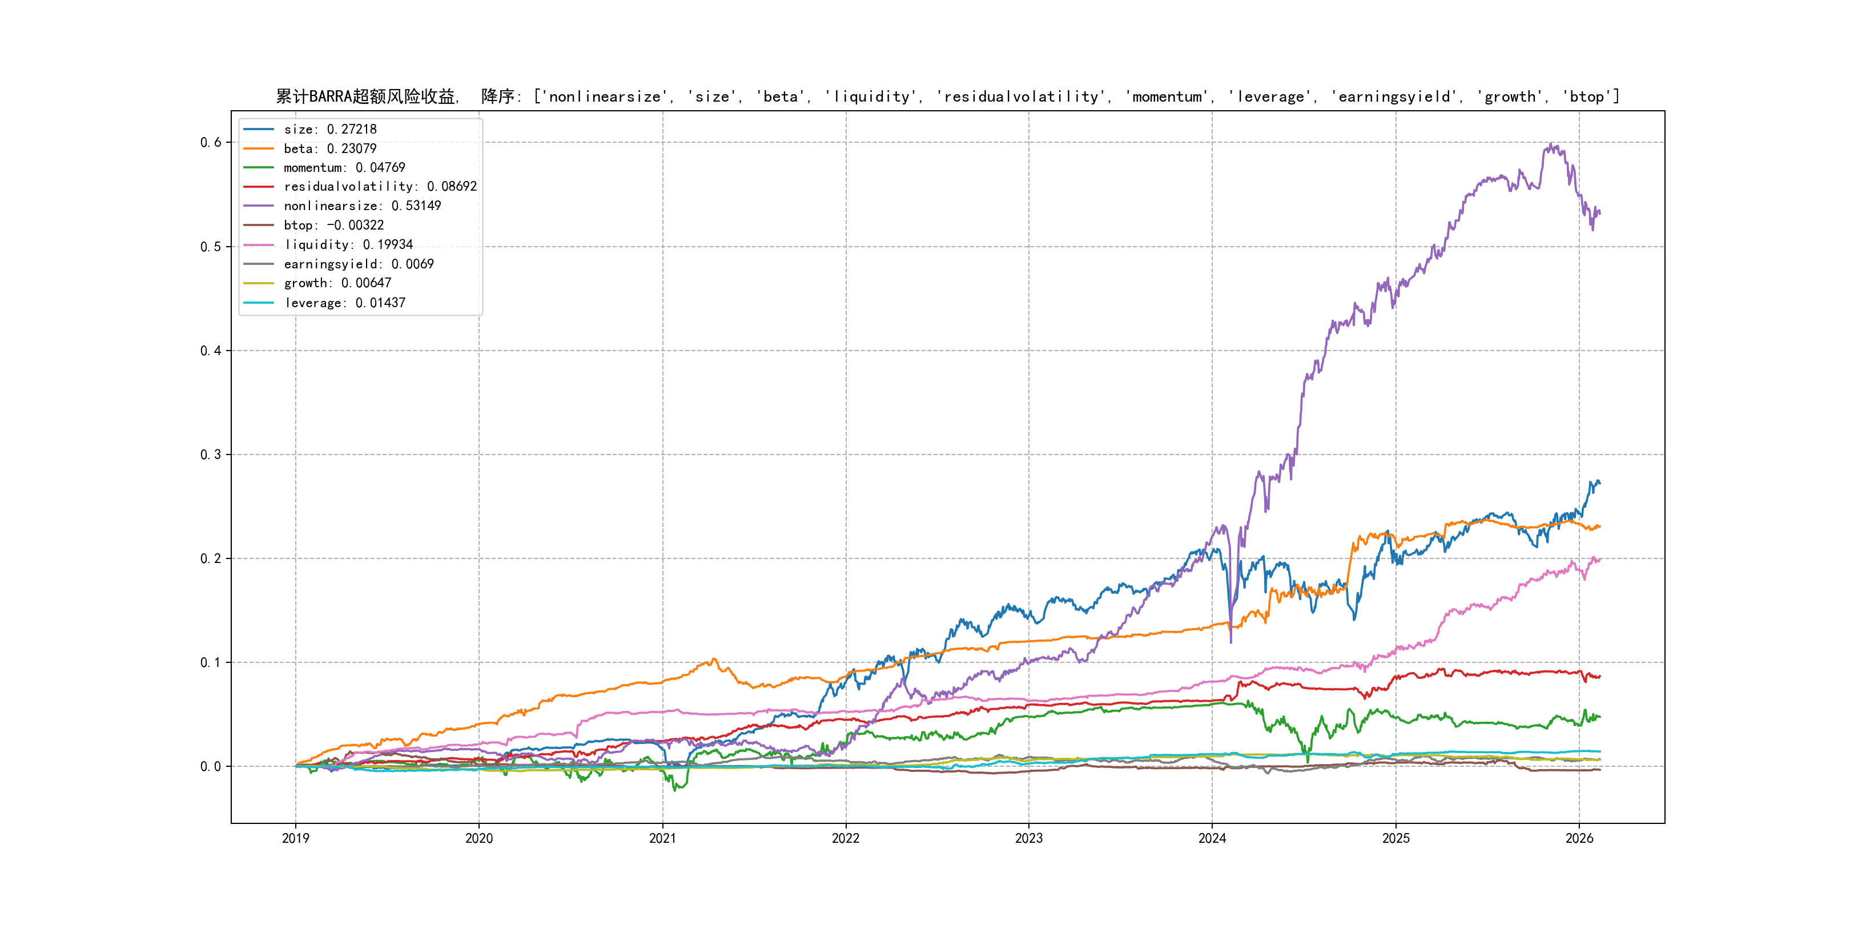
Task: Select legend entry 'btop: -0.00322'
Action: (x=333, y=226)
